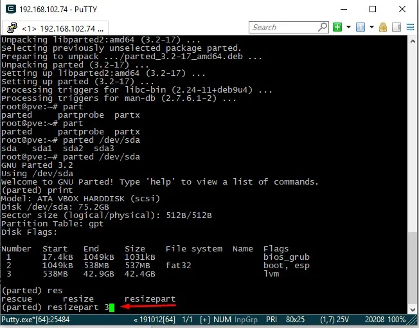Click the vertical scrollbar thumb
This screenshot has width=419, height=328.
pos(413,268)
